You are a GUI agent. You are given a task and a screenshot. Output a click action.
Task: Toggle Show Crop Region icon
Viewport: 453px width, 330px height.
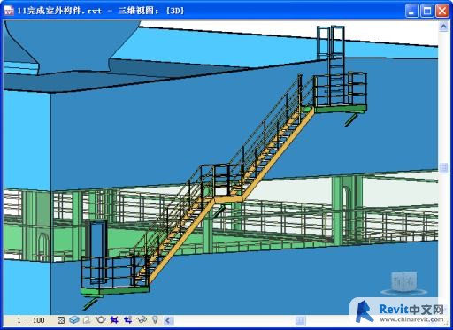[x=127, y=319]
